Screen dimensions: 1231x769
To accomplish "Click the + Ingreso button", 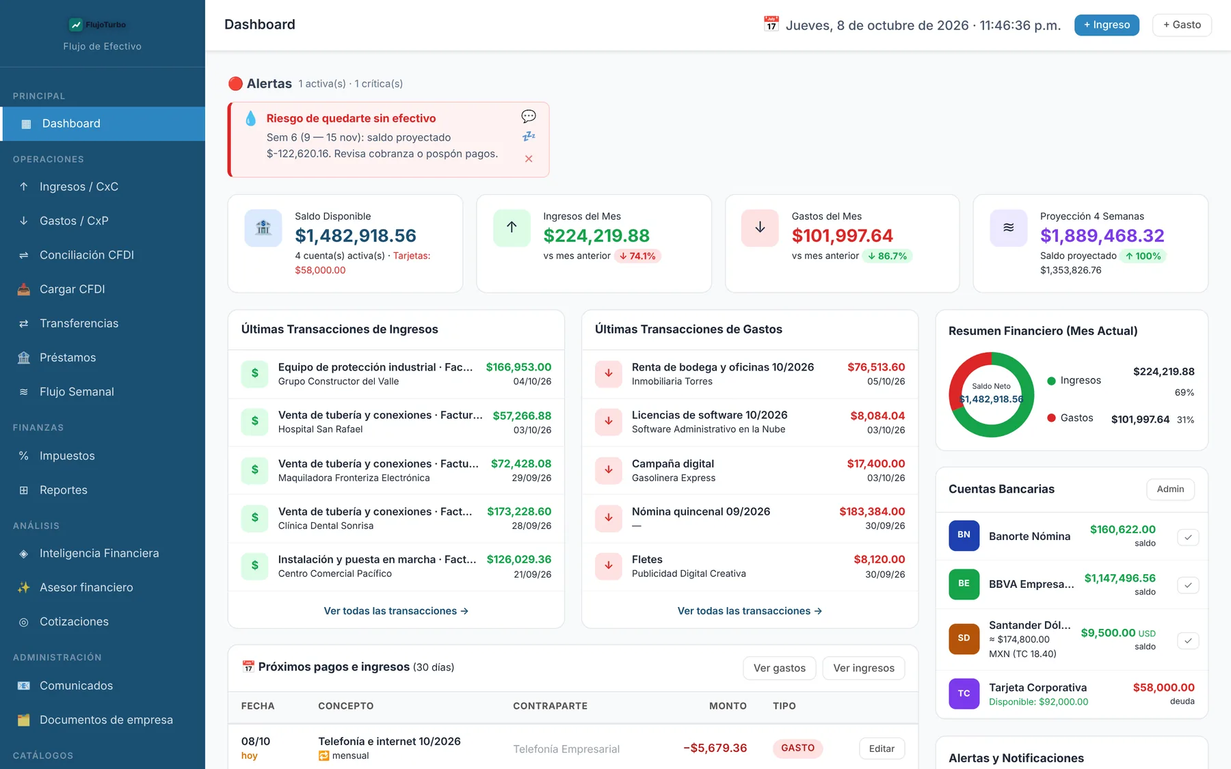I will click(1107, 25).
